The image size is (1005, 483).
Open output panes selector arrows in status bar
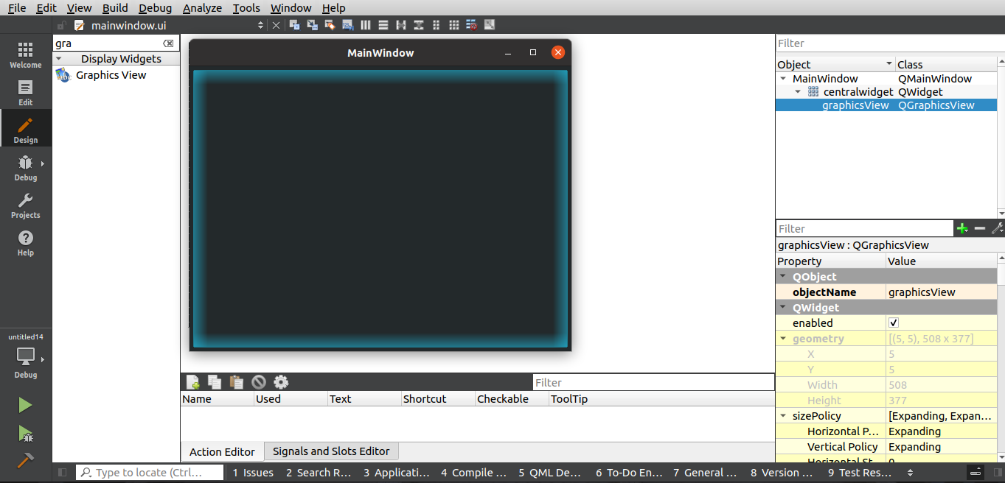pos(910,473)
